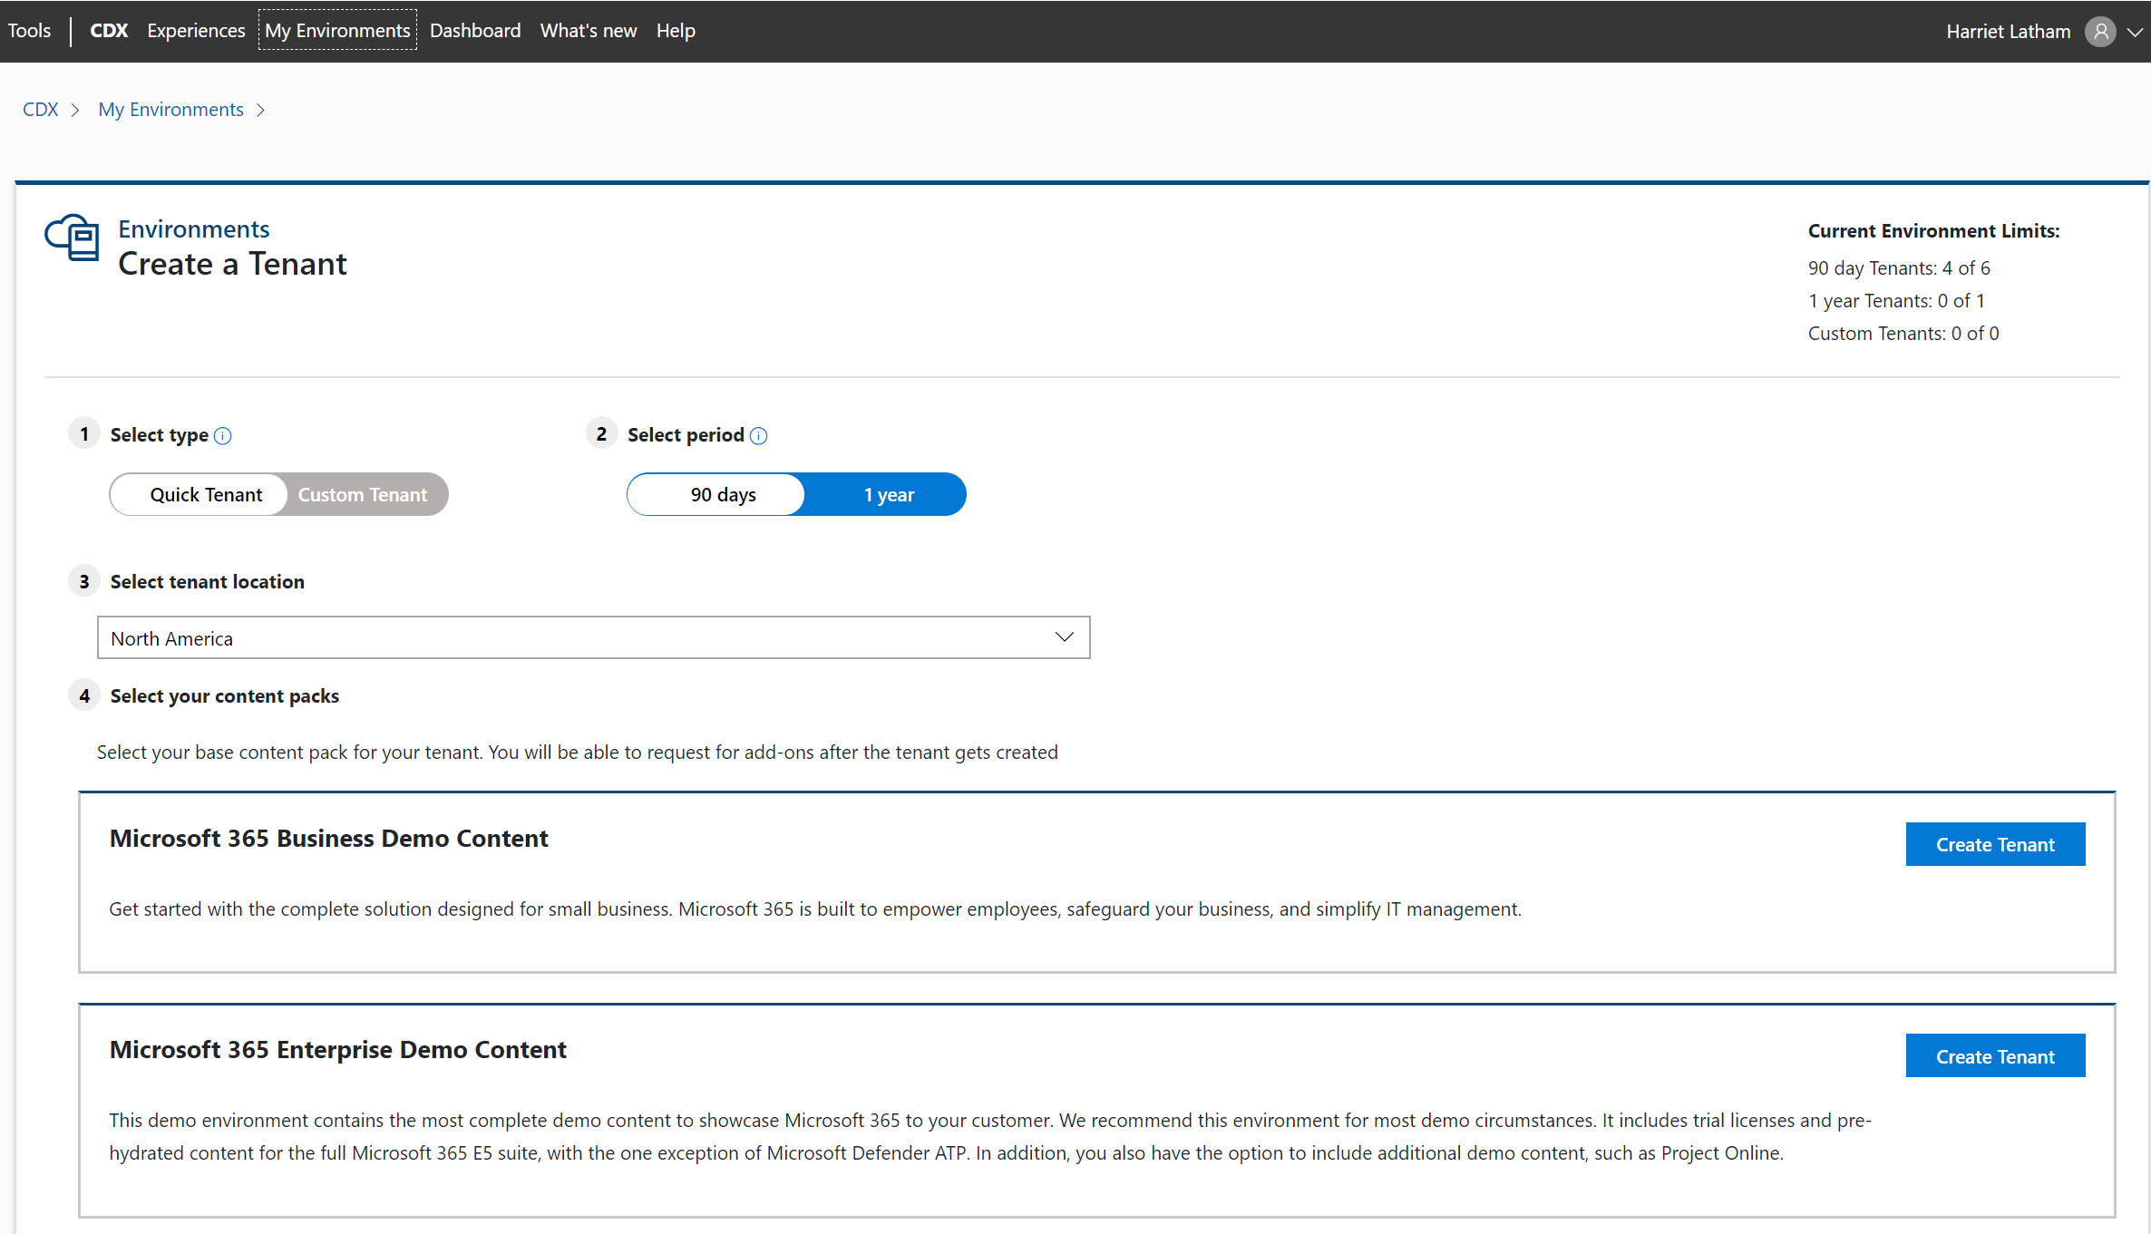Create Tenant for Microsoft 365 Enterprise Demo Content

coord(1995,1056)
